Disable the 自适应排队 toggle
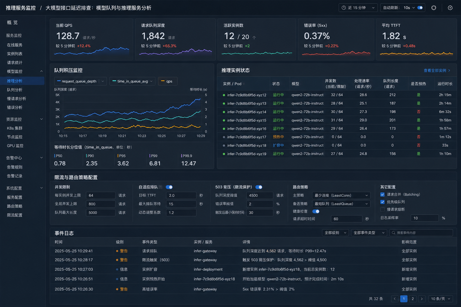The height and width of the screenshot is (307, 461). click(169, 187)
